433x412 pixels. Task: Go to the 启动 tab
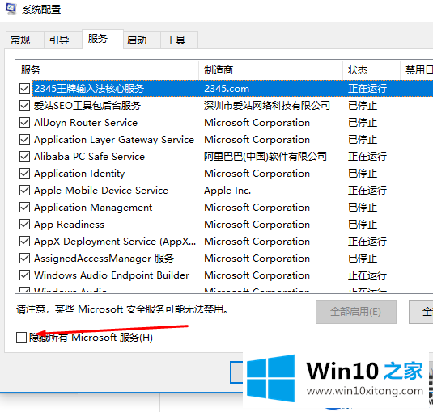(x=142, y=40)
